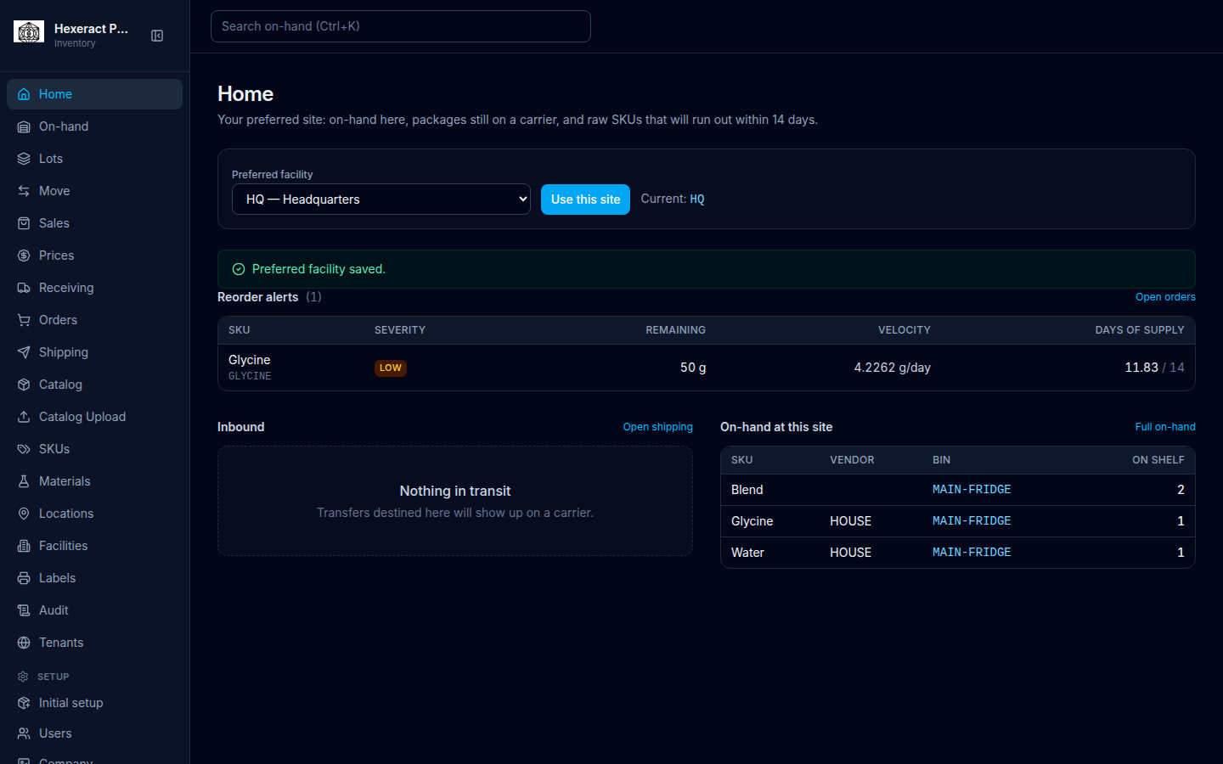The height and width of the screenshot is (764, 1223).
Task: Click the Orders cart icon
Action: tap(24, 320)
